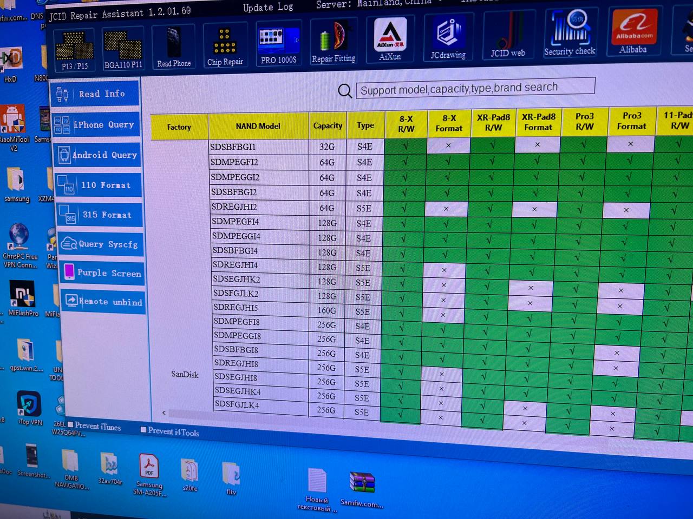693x519 pixels.
Task: Click the Pro3 Format column header
Action: point(631,121)
